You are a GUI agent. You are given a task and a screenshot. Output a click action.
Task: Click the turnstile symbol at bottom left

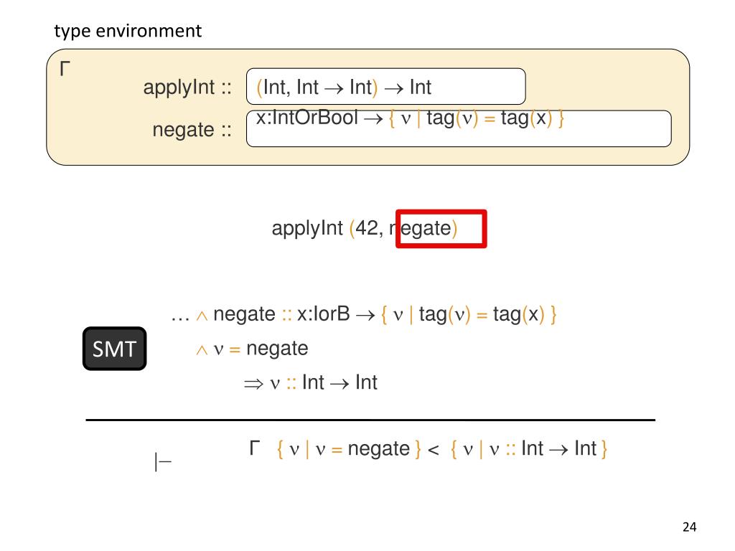[x=163, y=461]
